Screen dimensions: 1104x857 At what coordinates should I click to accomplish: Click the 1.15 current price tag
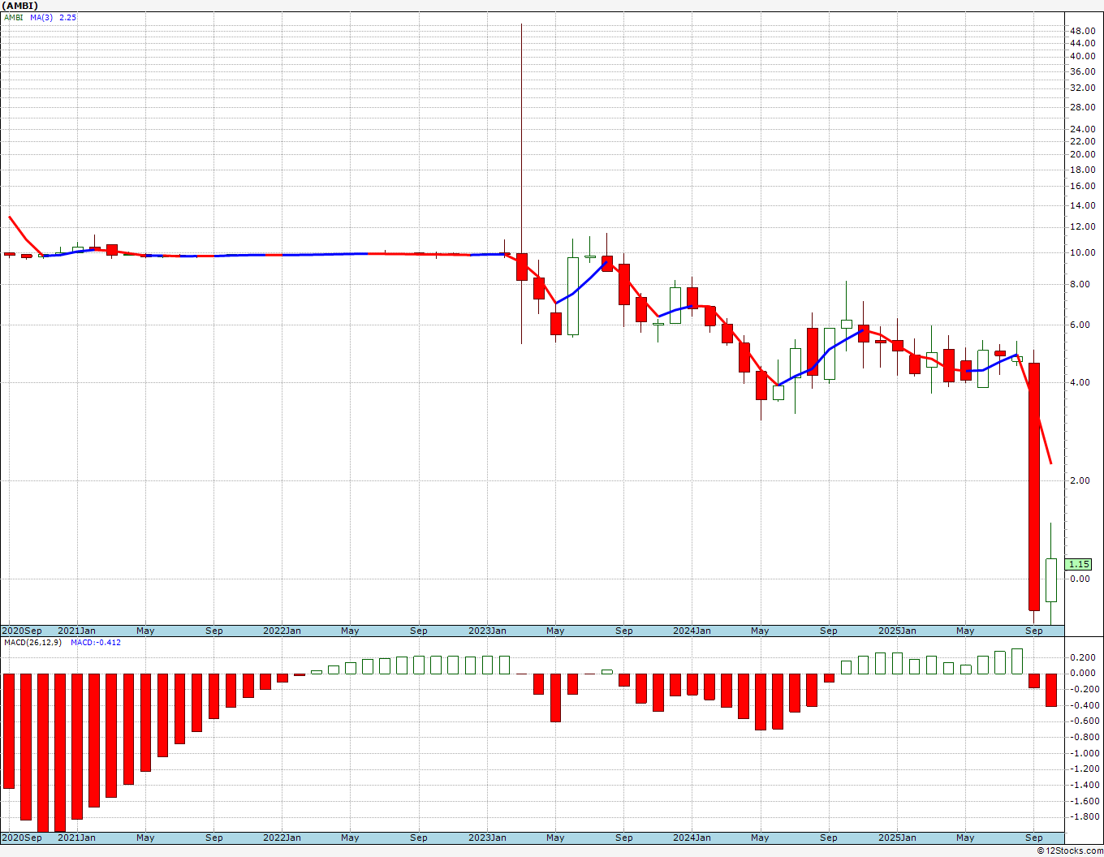[x=1079, y=564]
